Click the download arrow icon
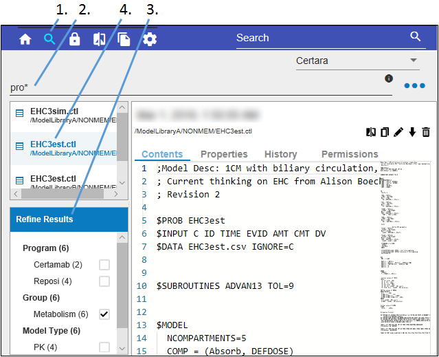Image resolution: width=439 pixels, height=357 pixels. [412, 132]
